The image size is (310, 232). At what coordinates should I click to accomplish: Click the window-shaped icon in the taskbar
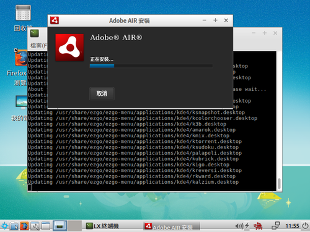pos(46,226)
